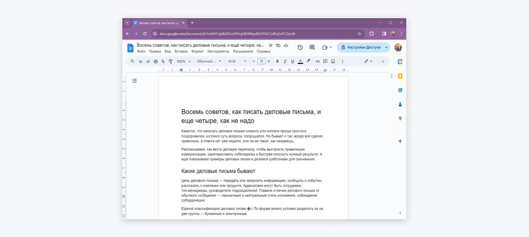Viewport: 529px width, 237px height.
Task: Open Google Keep from side panel
Action: [x=400, y=76]
